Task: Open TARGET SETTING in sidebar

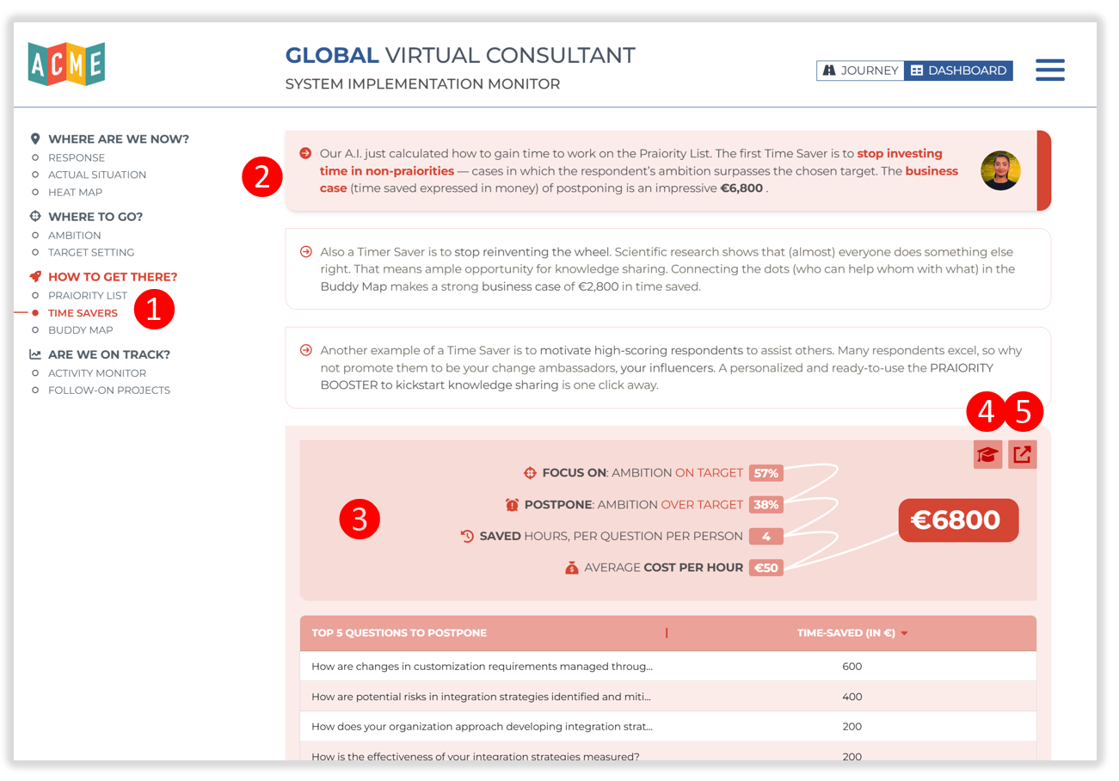Action: click(91, 252)
